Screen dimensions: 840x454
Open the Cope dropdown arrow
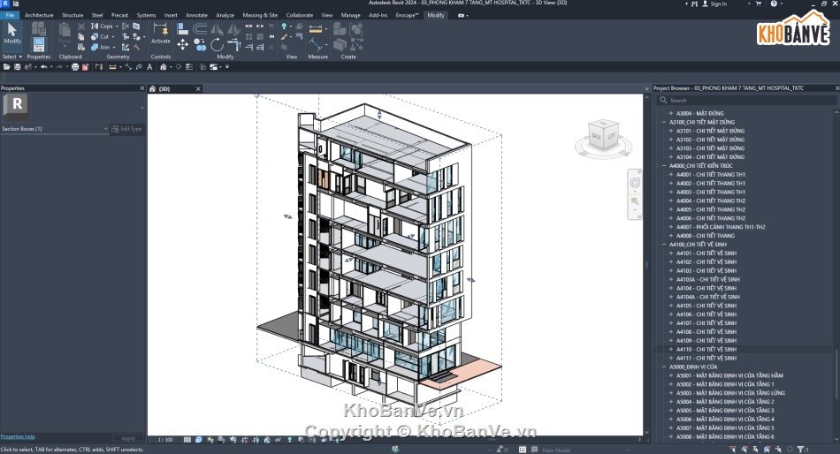(x=117, y=26)
